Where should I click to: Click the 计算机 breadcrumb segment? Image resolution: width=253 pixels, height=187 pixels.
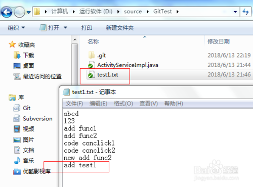[60, 12]
